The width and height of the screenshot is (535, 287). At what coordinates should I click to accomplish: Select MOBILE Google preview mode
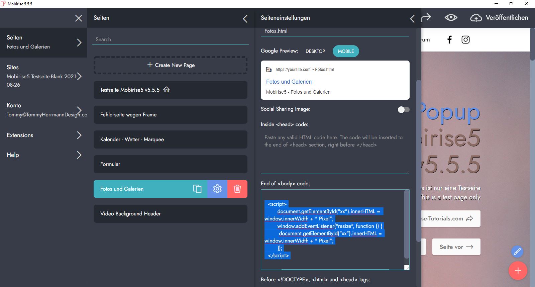coord(346,51)
